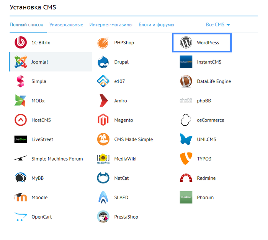268x240 pixels.
Task: Click the MediaWiki sunflower icon
Action: (x=103, y=159)
